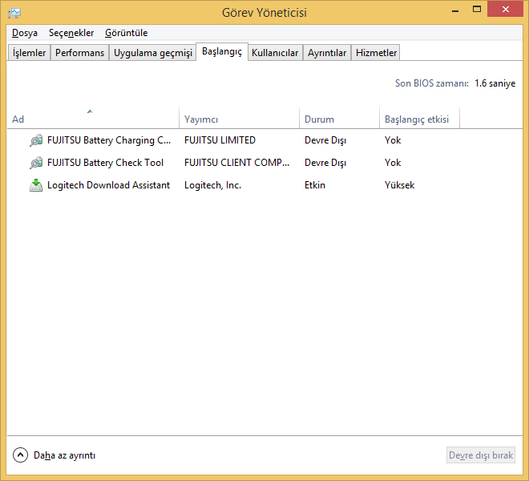The width and height of the screenshot is (529, 481).
Task: Click the Görev Yöneticisi title bar icon
Action: pos(14,13)
